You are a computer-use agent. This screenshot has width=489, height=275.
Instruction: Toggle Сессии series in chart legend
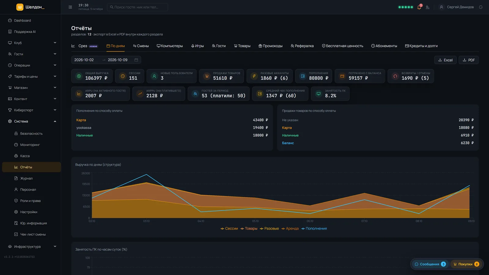(x=229, y=229)
